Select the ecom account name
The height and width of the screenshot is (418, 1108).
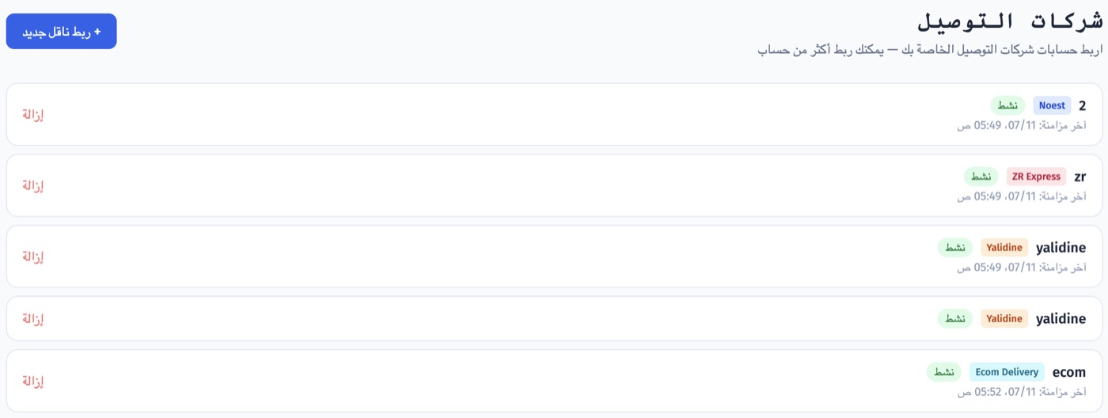coord(1069,372)
